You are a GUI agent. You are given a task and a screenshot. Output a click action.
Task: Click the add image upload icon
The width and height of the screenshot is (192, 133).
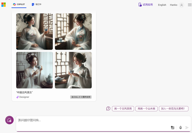point(173,127)
